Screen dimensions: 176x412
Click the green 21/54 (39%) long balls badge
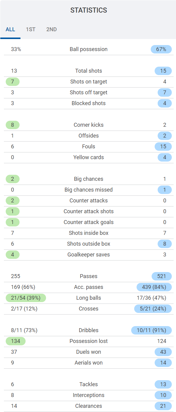point(26,298)
